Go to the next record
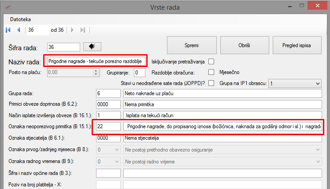This screenshot has height=189, width=330. coord(72,30)
